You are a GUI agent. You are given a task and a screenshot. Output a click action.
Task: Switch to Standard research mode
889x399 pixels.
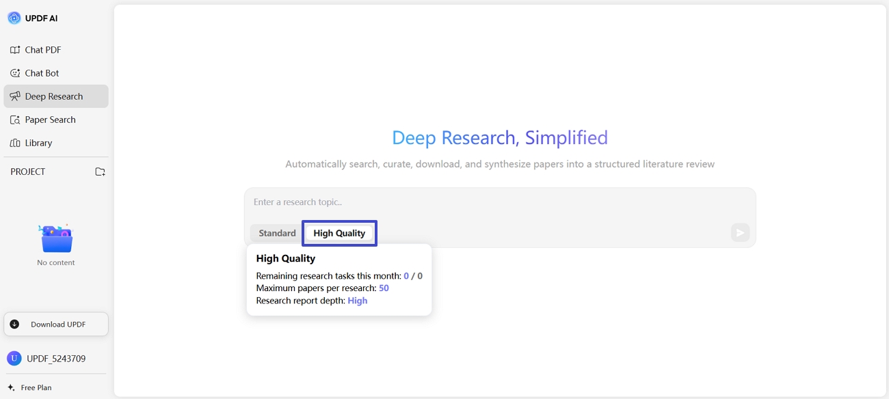click(x=277, y=233)
